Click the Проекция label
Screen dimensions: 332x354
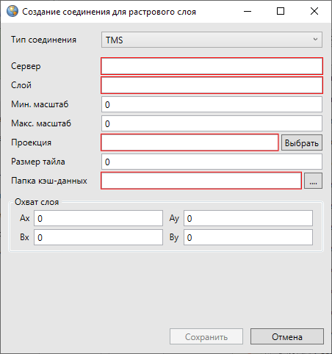(31, 142)
